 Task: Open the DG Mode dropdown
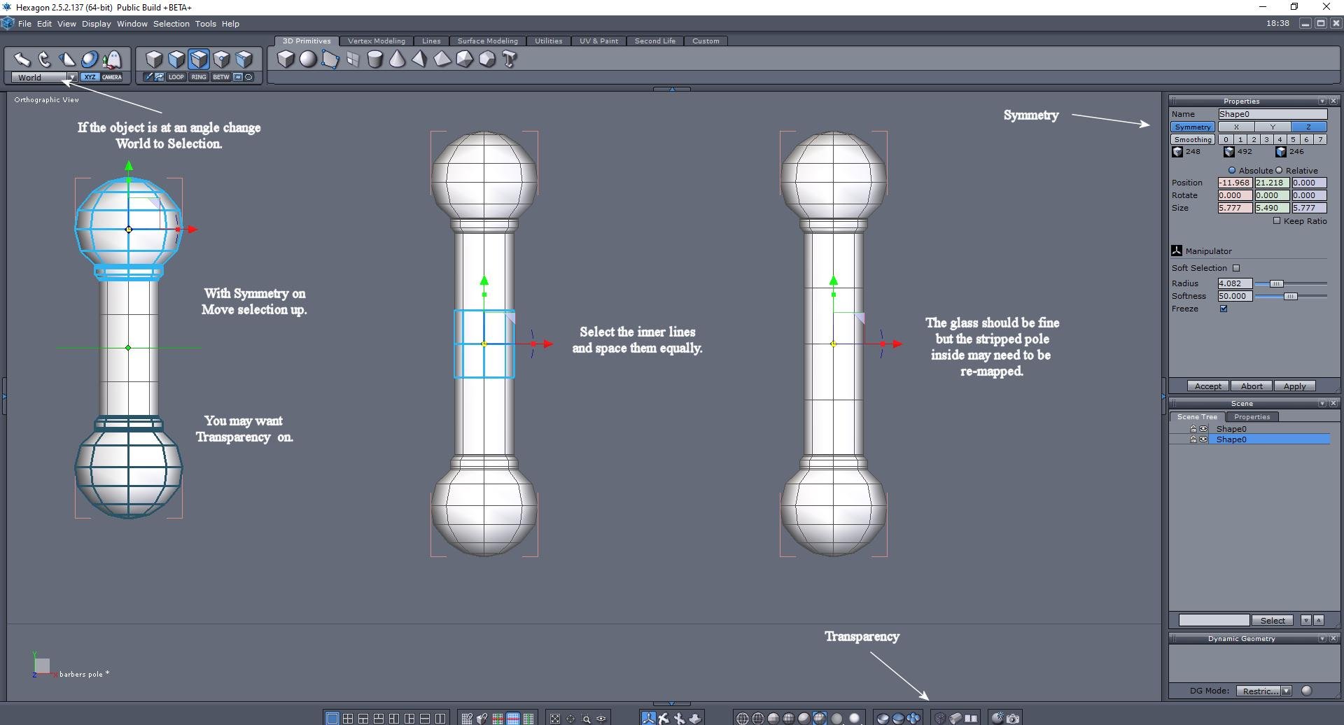click(x=1264, y=691)
